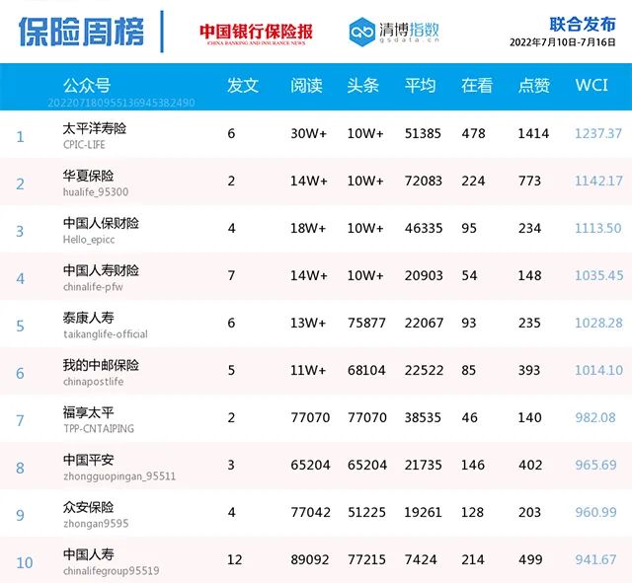Screen dimensions: 632x583
Task: Click WCI score 1113.50
Action: 598,228
